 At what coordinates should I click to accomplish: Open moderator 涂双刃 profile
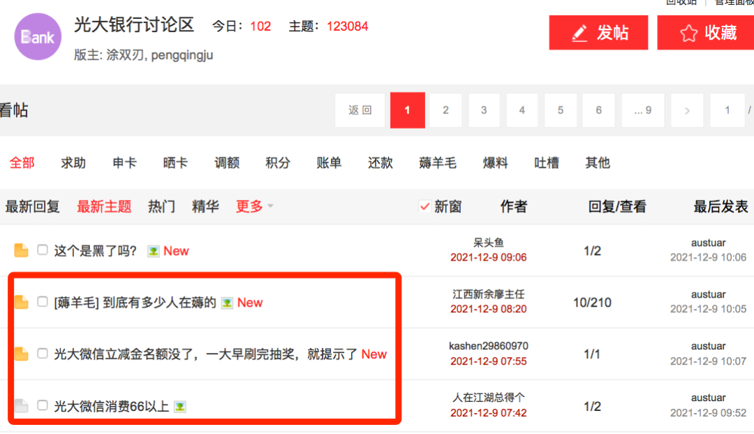(x=125, y=55)
